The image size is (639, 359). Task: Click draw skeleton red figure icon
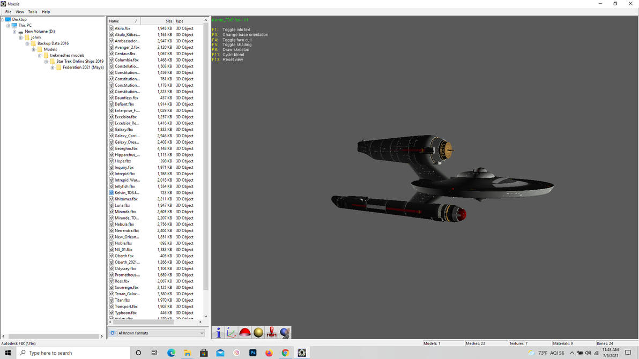272,333
